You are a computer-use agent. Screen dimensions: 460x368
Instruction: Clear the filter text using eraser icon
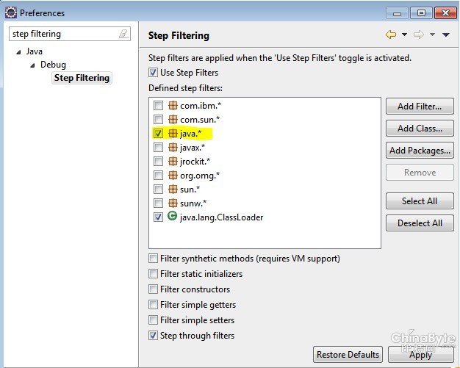123,34
